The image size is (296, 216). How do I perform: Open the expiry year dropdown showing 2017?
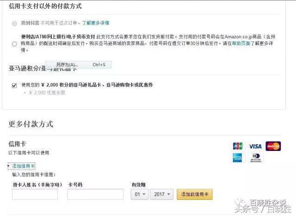tap(163, 194)
